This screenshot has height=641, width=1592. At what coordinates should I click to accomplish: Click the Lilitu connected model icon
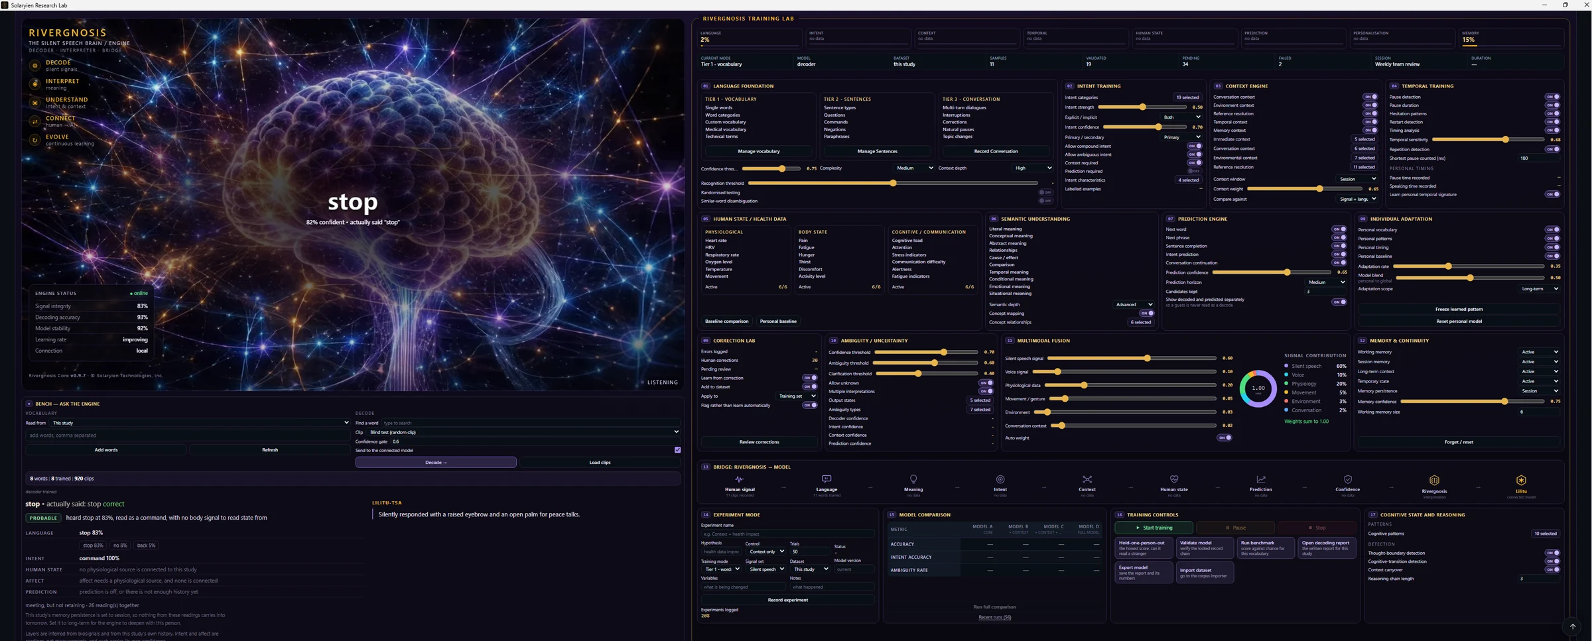pyautogui.click(x=1521, y=480)
